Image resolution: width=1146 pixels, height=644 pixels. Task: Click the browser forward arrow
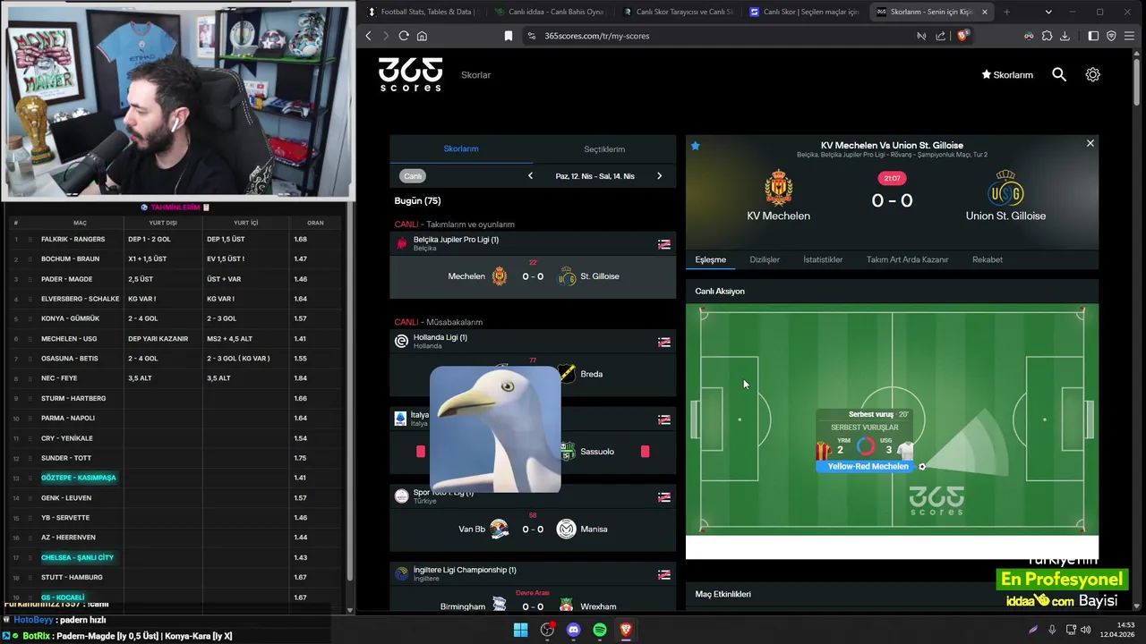pos(386,36)
